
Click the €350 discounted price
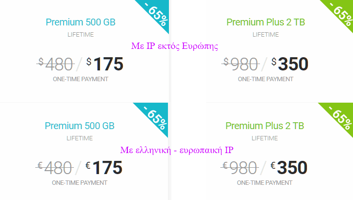point(289,168)
